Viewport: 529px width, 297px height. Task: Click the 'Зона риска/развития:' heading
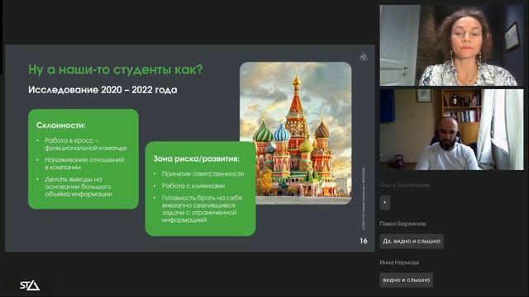pos(197,158)
